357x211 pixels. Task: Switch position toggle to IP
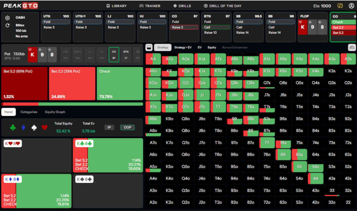tap(109, 127)
